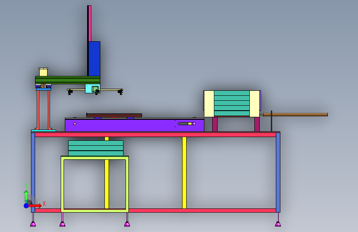Viewport: 358px width, 232px height.
Task: Select the teal stacked plates on the lime cart
Action: tap(96, 148)
